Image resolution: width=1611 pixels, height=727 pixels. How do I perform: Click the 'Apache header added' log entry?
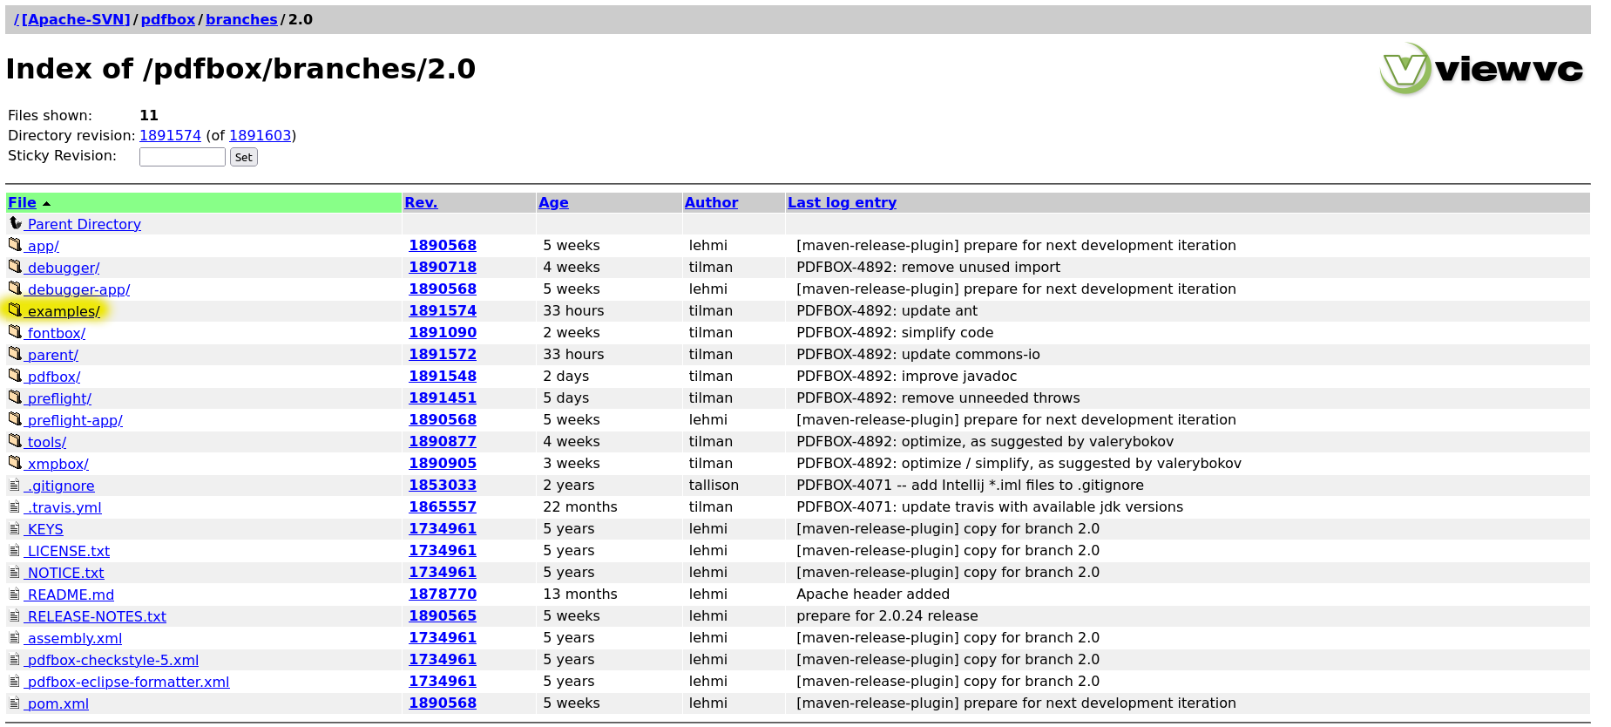pos(873,594)
